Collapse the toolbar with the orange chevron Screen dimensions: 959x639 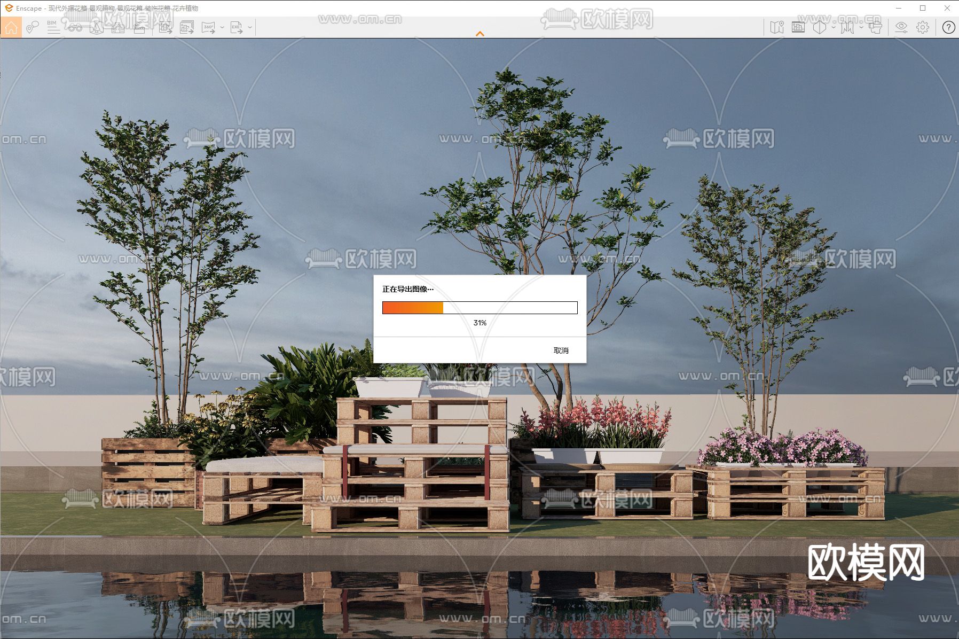click(480, 34)
